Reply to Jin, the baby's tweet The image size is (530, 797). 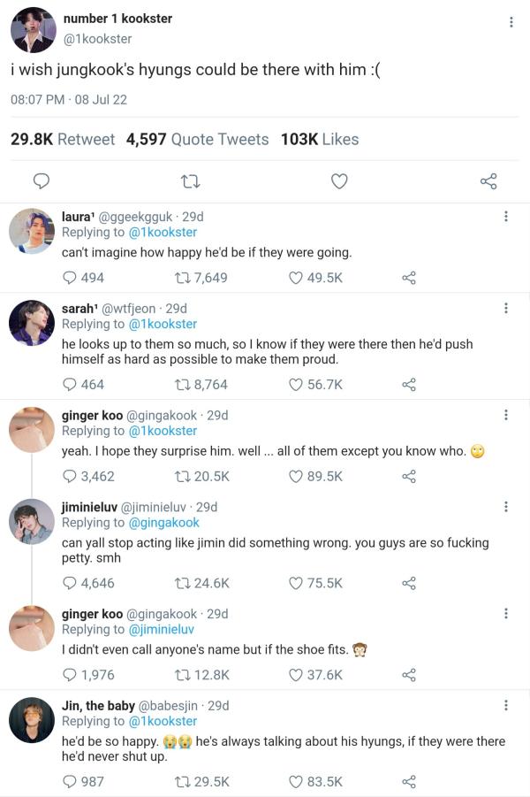click(70, 781)
